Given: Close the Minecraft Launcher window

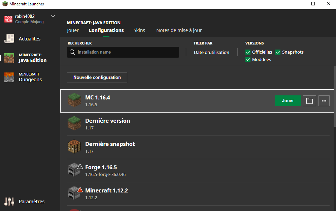Looking at the screenshot, I should [x=329, y=4].
